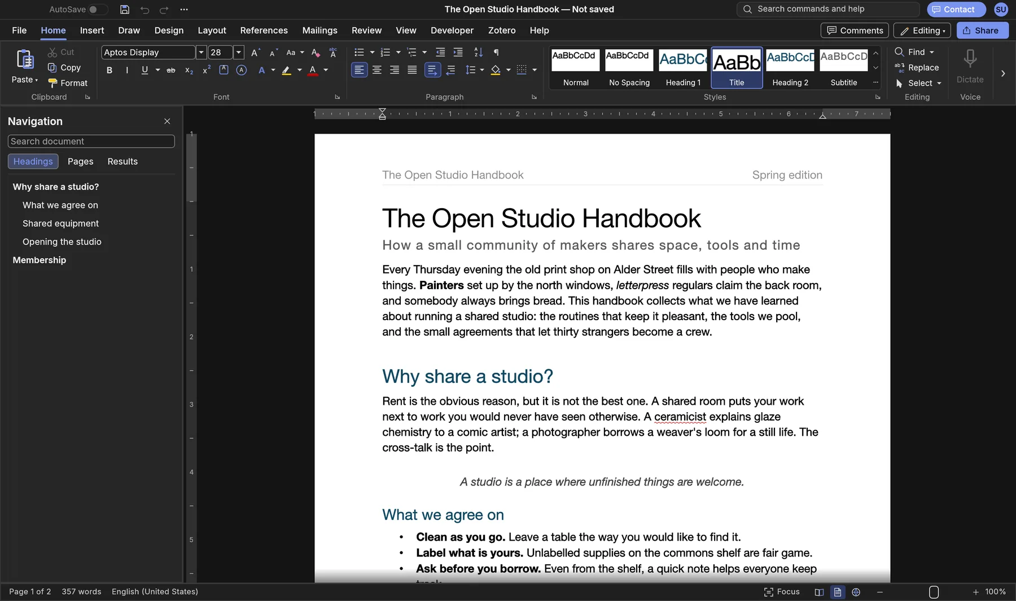Decrease paragraph indent
Screen dimensions: 1016x601
(x=441, y=52)
